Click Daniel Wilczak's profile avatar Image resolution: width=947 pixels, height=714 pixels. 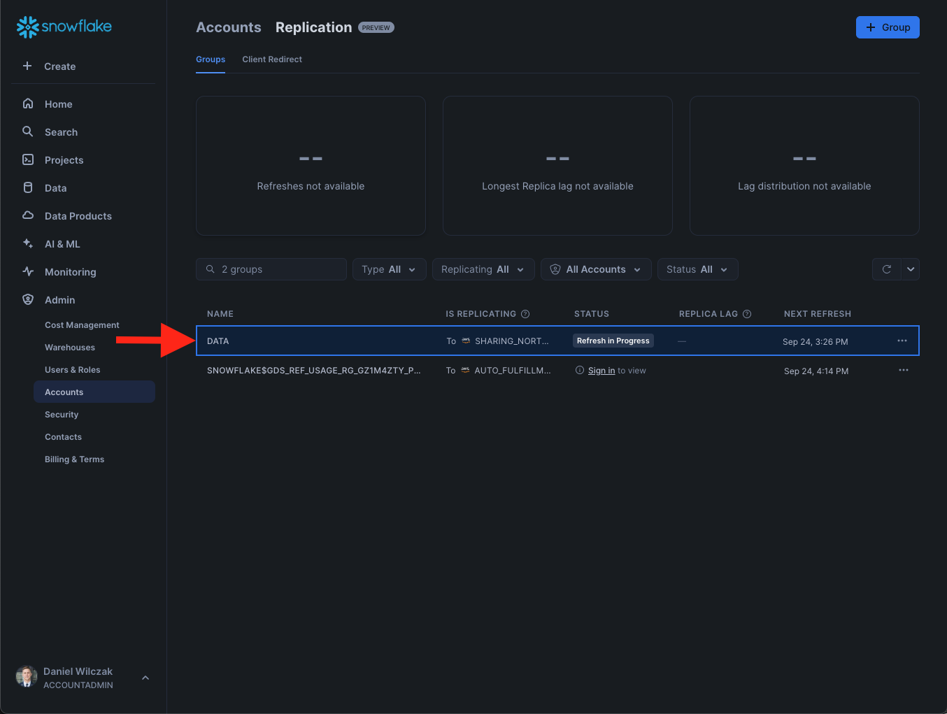pyautogui.click(x=27, y=677)
